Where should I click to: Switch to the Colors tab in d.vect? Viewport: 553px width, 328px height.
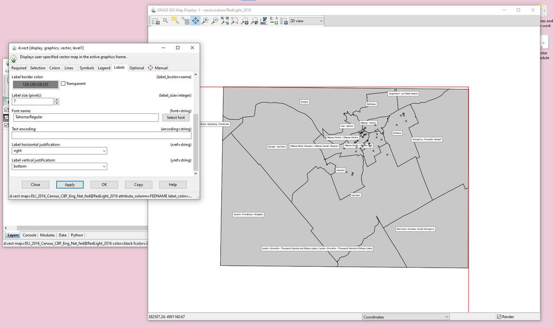(54, 68)
